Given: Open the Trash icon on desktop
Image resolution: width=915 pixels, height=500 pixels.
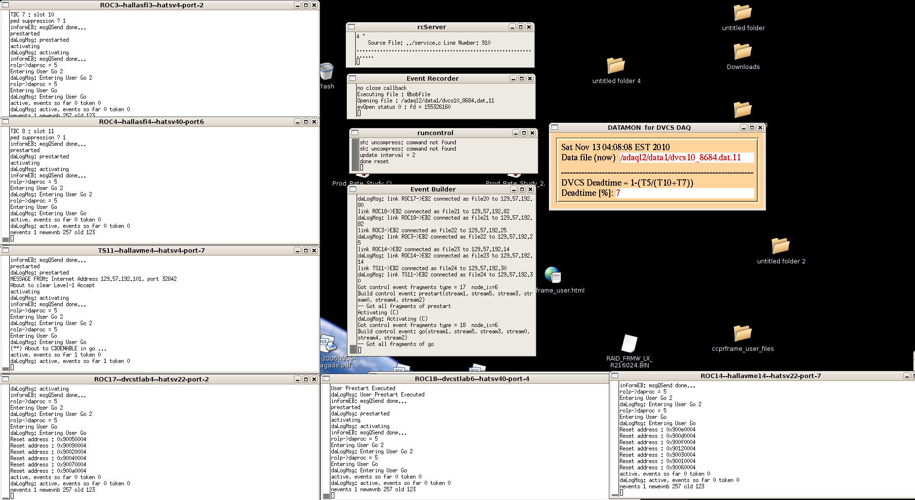Looking at the screenshot, I should click(327, 71).
